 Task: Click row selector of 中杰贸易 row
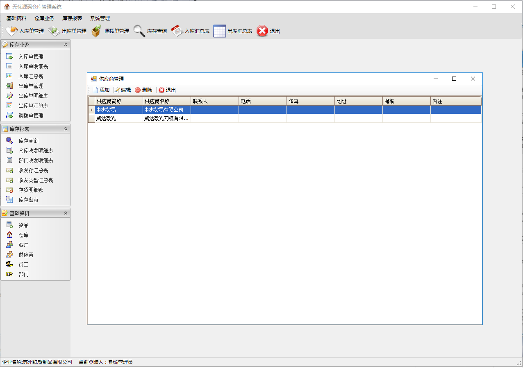pos(92,110)
